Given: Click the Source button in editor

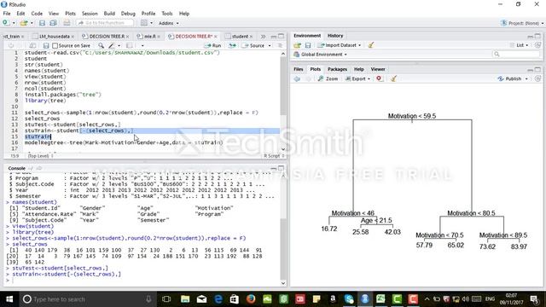Looking at the screenshot, I should [x=253, y=45].
